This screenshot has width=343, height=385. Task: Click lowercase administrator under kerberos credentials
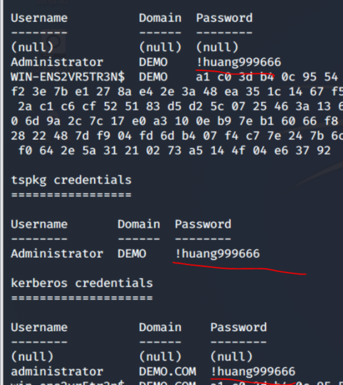click(57, 371)
